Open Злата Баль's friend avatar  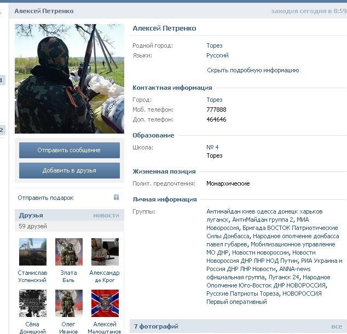point(69,252)
